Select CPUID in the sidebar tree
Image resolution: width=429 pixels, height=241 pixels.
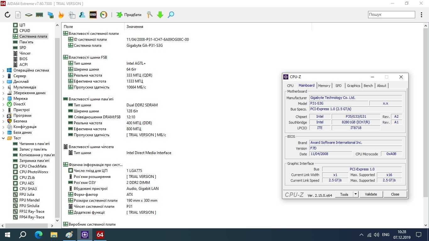tap(25, 30)
